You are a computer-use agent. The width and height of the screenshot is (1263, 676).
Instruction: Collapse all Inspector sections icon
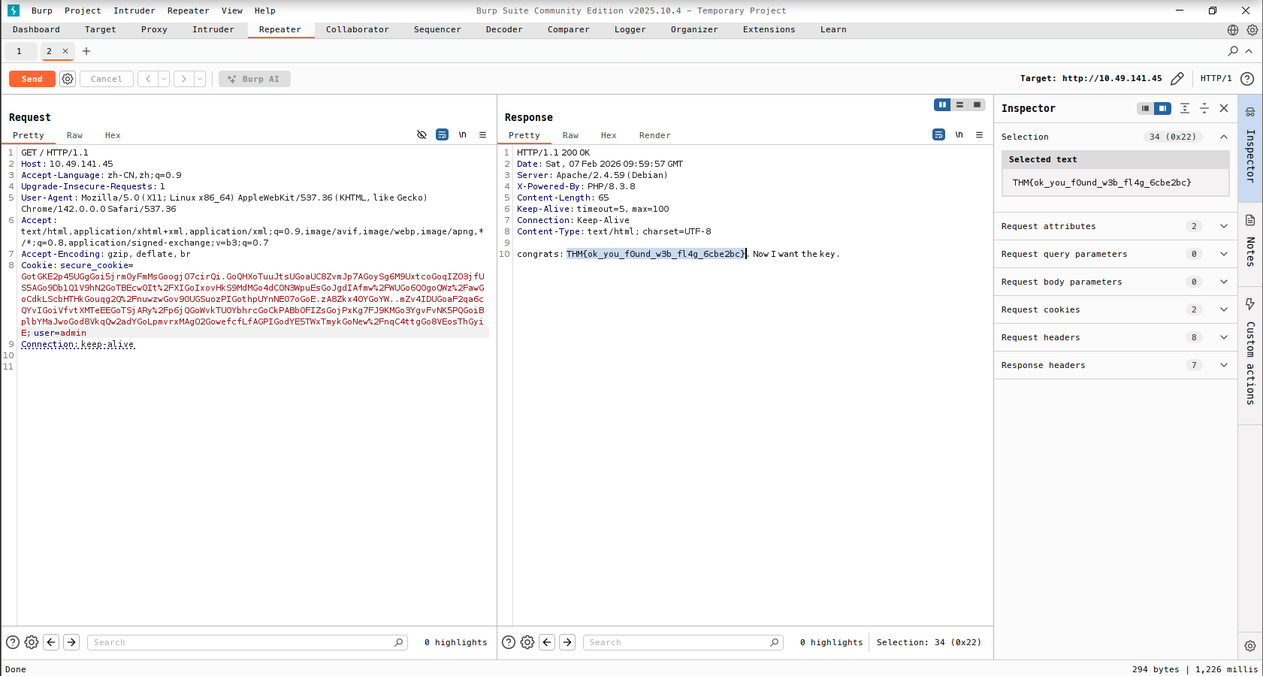pyautogui.click(x=1204, y=108)
